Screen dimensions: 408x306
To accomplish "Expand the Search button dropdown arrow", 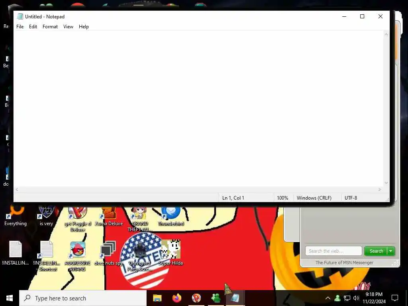I will (391, 251).
